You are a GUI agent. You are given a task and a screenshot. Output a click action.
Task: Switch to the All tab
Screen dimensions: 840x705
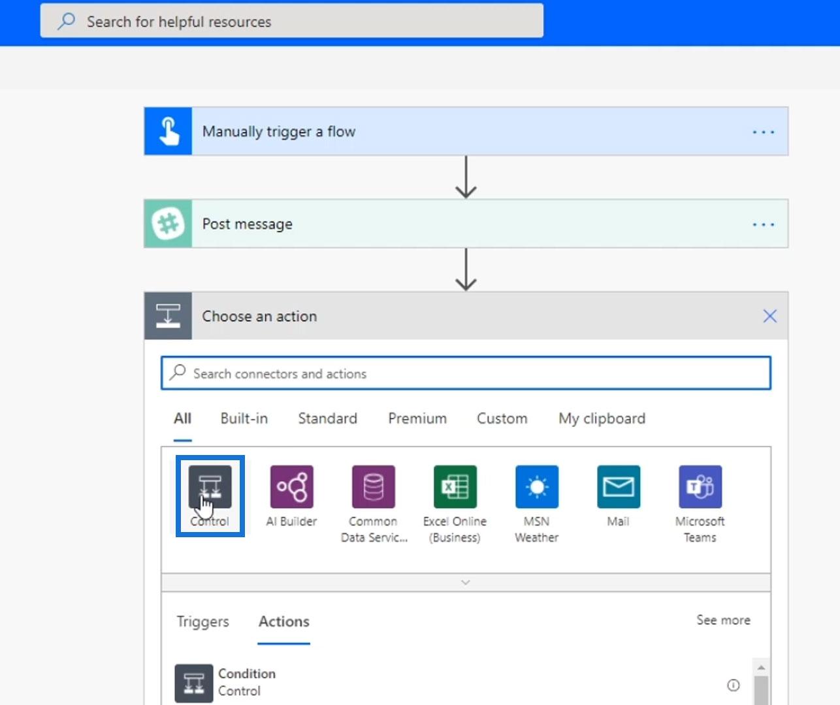(x=182, y=418)
